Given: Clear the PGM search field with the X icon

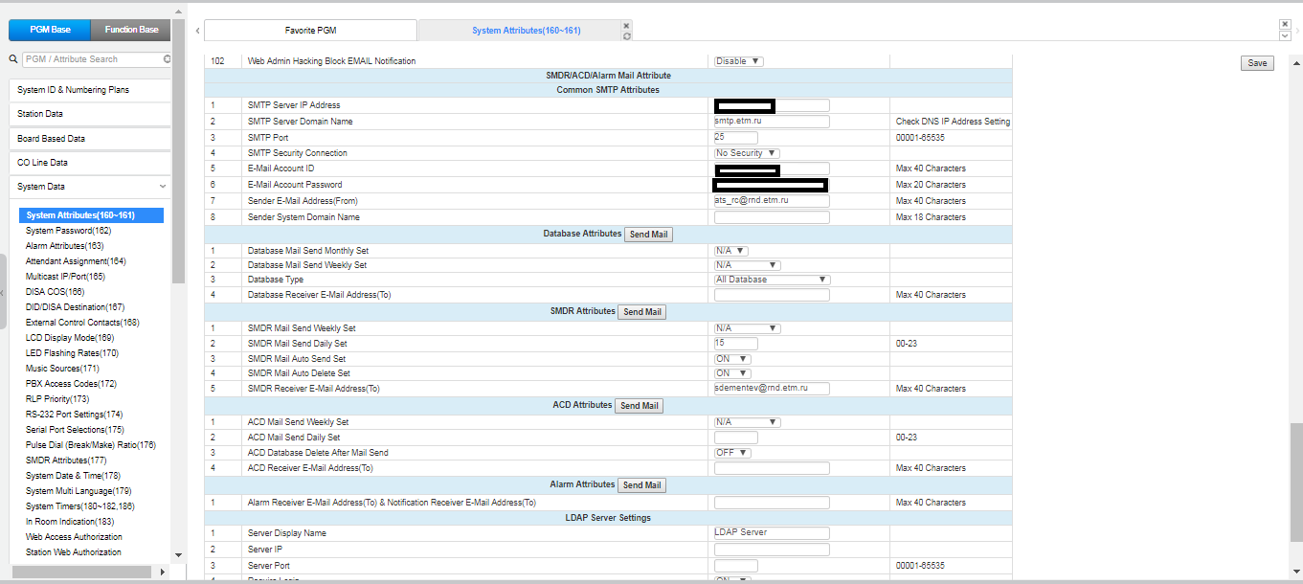Looking at the screenshot, I should point(167,59).
